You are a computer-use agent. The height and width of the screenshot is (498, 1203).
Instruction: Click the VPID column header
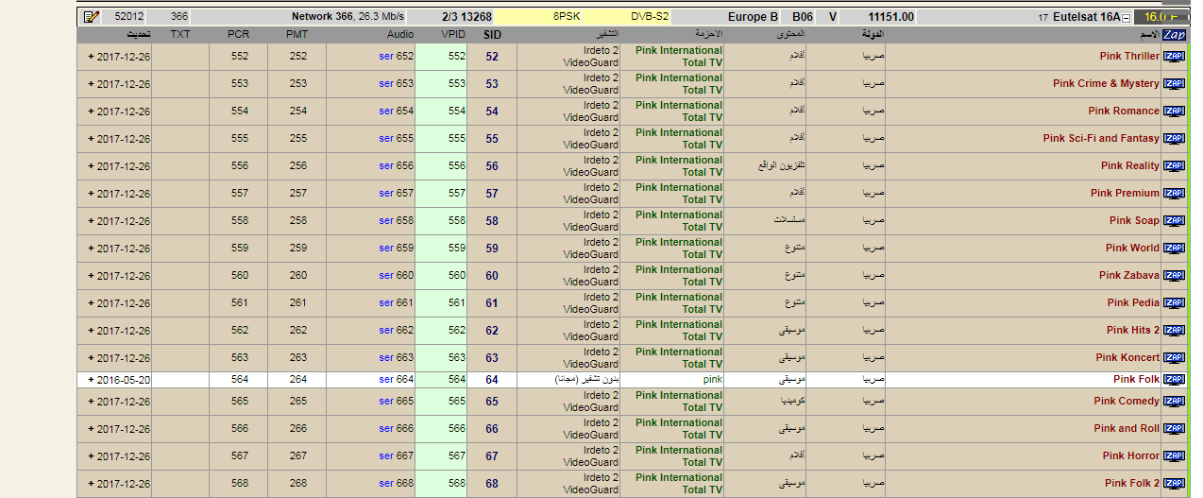pyautogui.click(x=453, y=35)
